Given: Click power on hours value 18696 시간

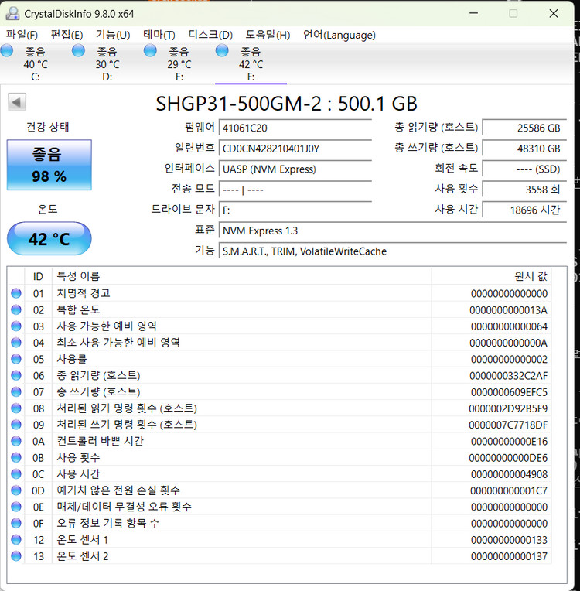Looking at the screenshot, I should (x=524, y=210).
